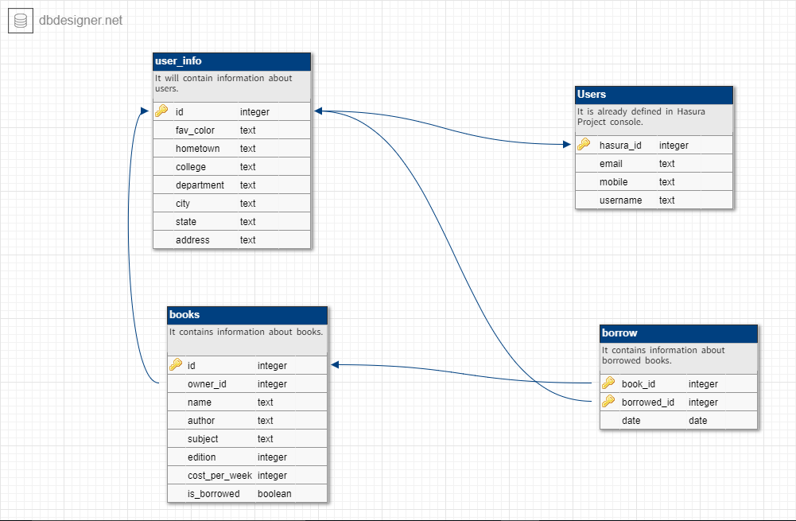Click the key icon on the first user_info row

tap(161, 111)
